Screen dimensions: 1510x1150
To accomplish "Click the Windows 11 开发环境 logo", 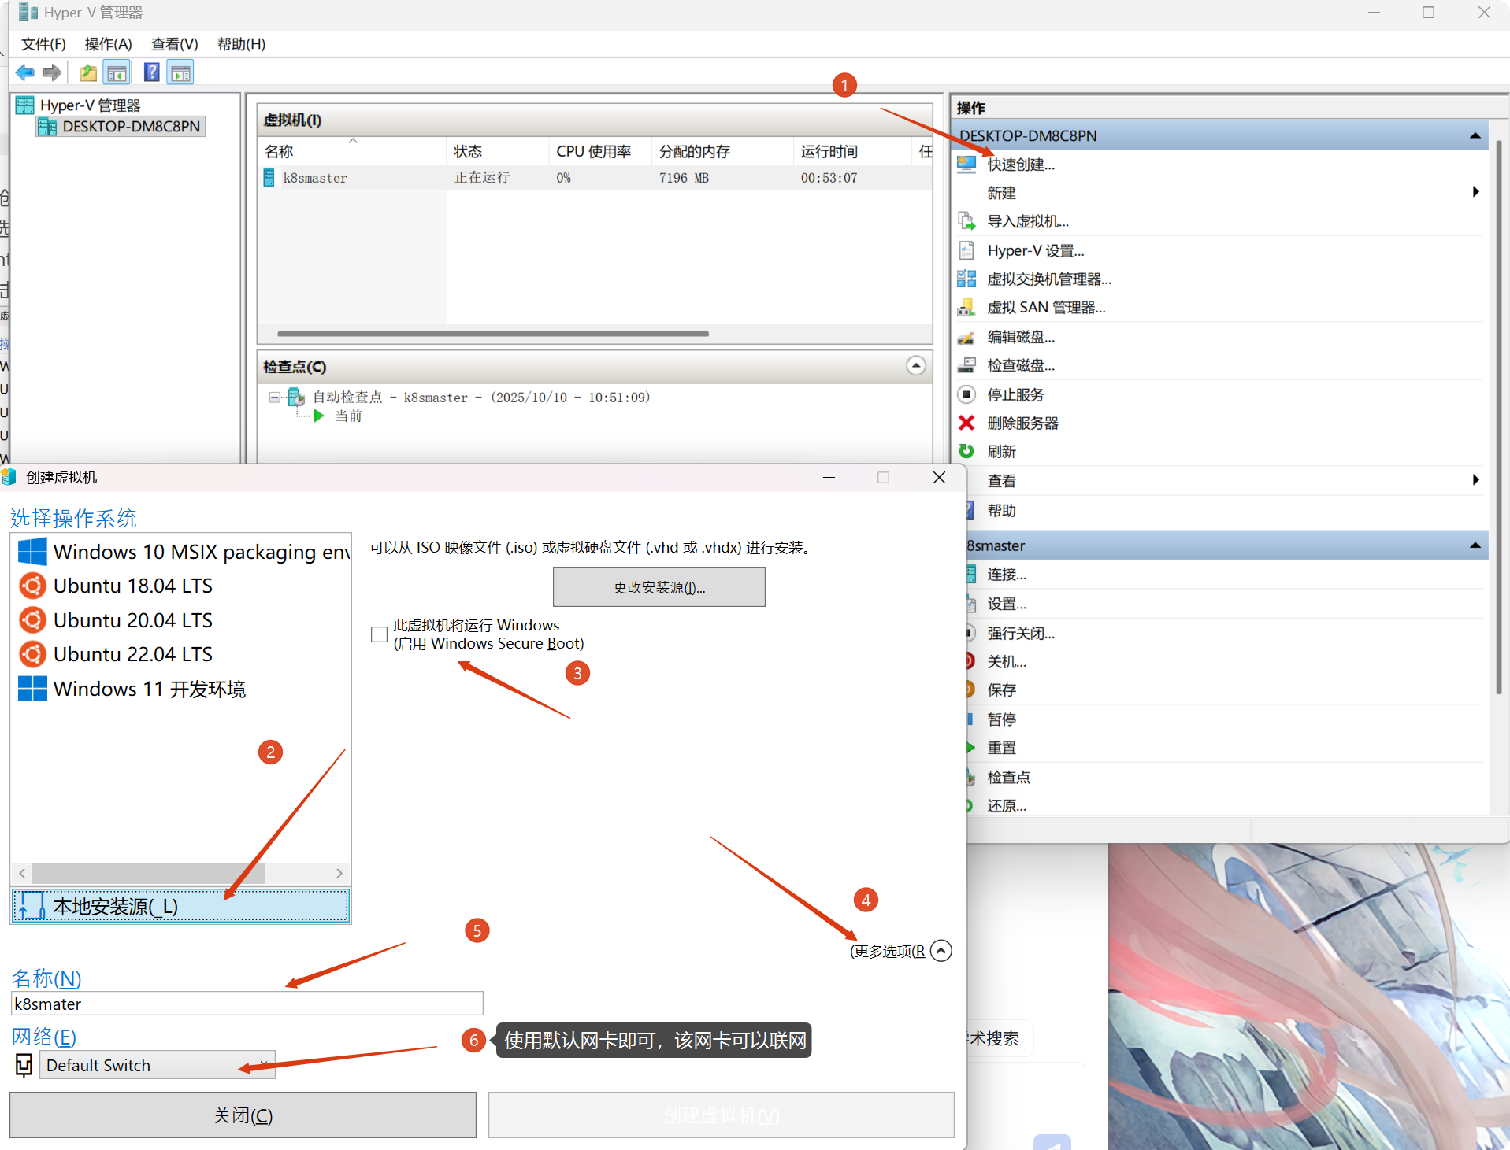I will point(32,689).
